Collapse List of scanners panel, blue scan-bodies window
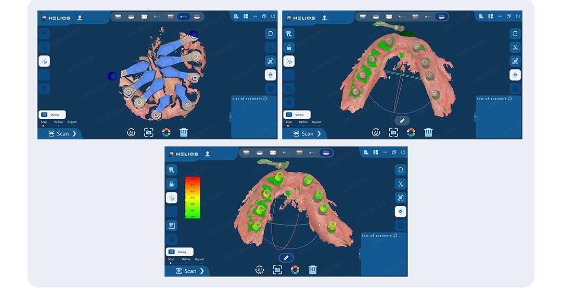 pos(230,117)
